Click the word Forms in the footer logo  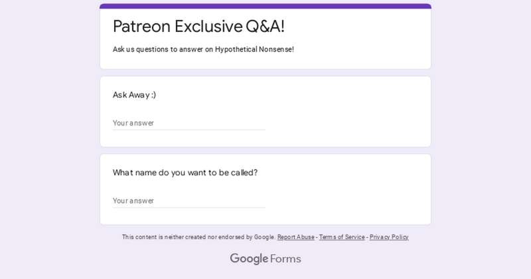tap(285, 258)
